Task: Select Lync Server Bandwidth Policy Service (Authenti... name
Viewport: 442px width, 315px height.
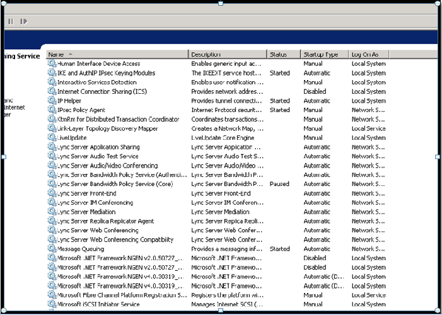Action: pyautogui.click(x=122, y=175)
